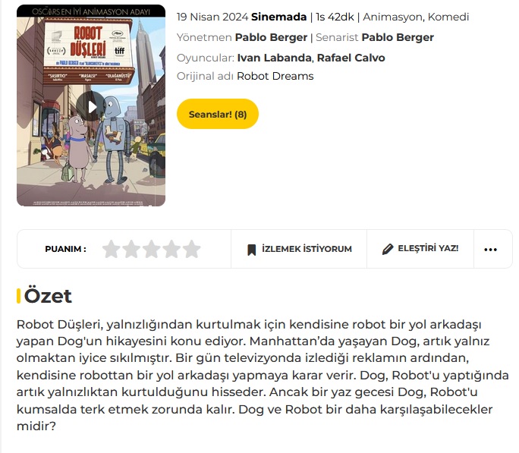Give a five-star rating
This screenshot has height=453, width=519.
pyautogui.click(x=192, y=249)
